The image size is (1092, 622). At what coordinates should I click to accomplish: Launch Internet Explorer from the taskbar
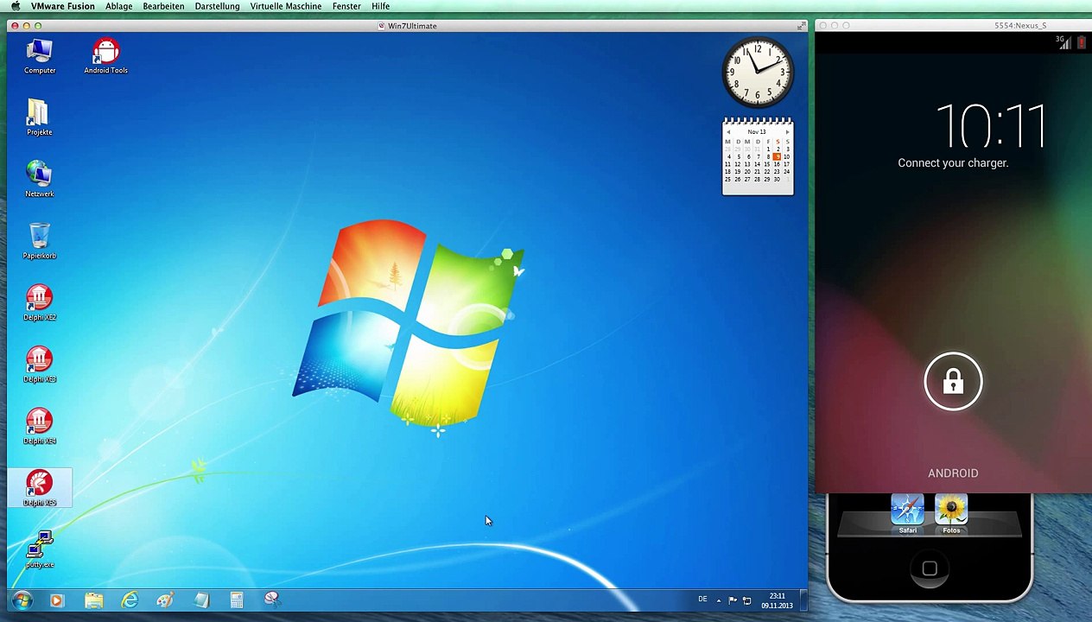point(130,600)
